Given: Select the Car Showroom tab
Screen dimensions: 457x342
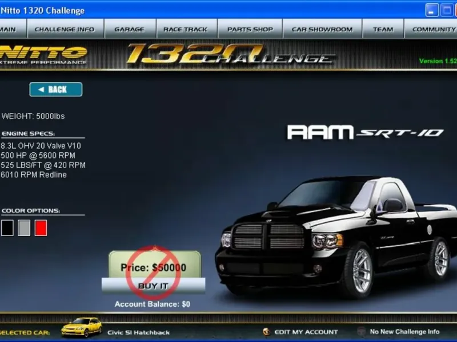Looking at the screenshot, I should coord(322,29).
